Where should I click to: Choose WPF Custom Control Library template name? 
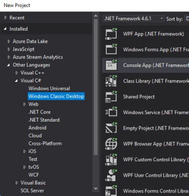[x=156, y=160]
